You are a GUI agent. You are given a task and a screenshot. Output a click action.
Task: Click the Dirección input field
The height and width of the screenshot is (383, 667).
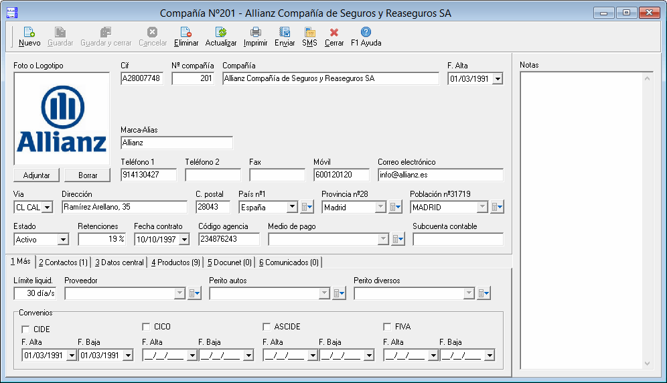coord(125,208)
